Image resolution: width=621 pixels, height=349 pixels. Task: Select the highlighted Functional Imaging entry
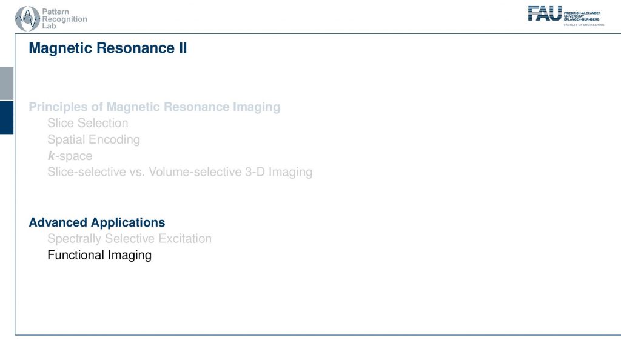(x=99, y=255)
